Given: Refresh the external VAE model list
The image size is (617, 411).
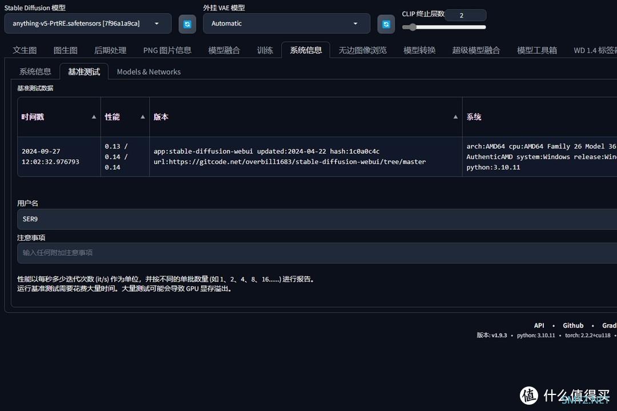Looking at the screenshot, I should coord(386,24).
